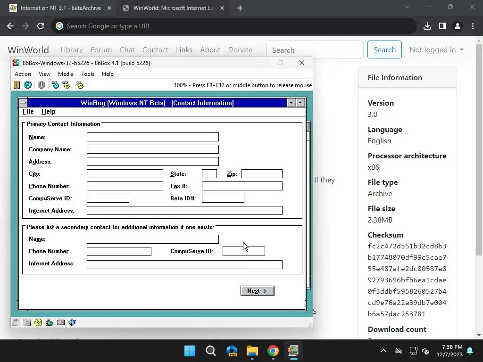Open Windows Start menu
This screenshot has height=362, width=483.
pyautogui.click(x=190, y=351)
